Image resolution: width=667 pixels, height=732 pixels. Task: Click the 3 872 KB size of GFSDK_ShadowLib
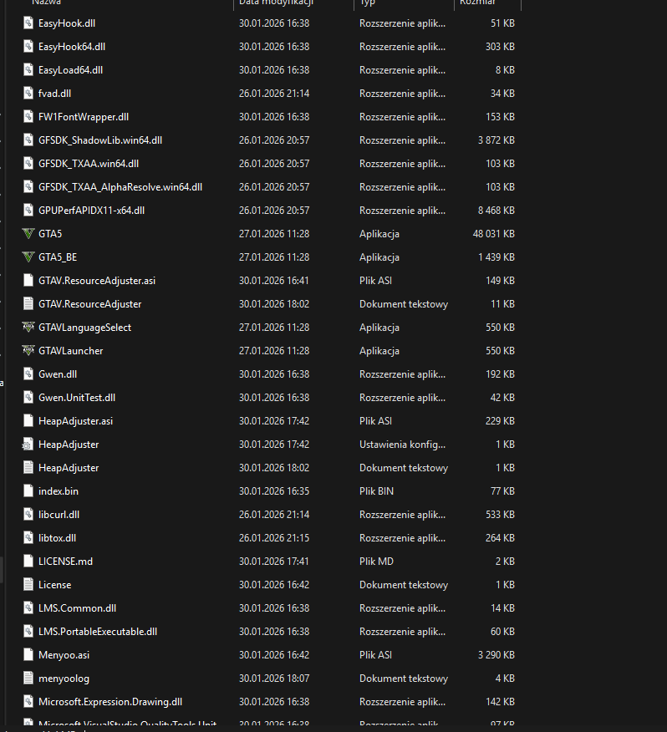(496, 140)
